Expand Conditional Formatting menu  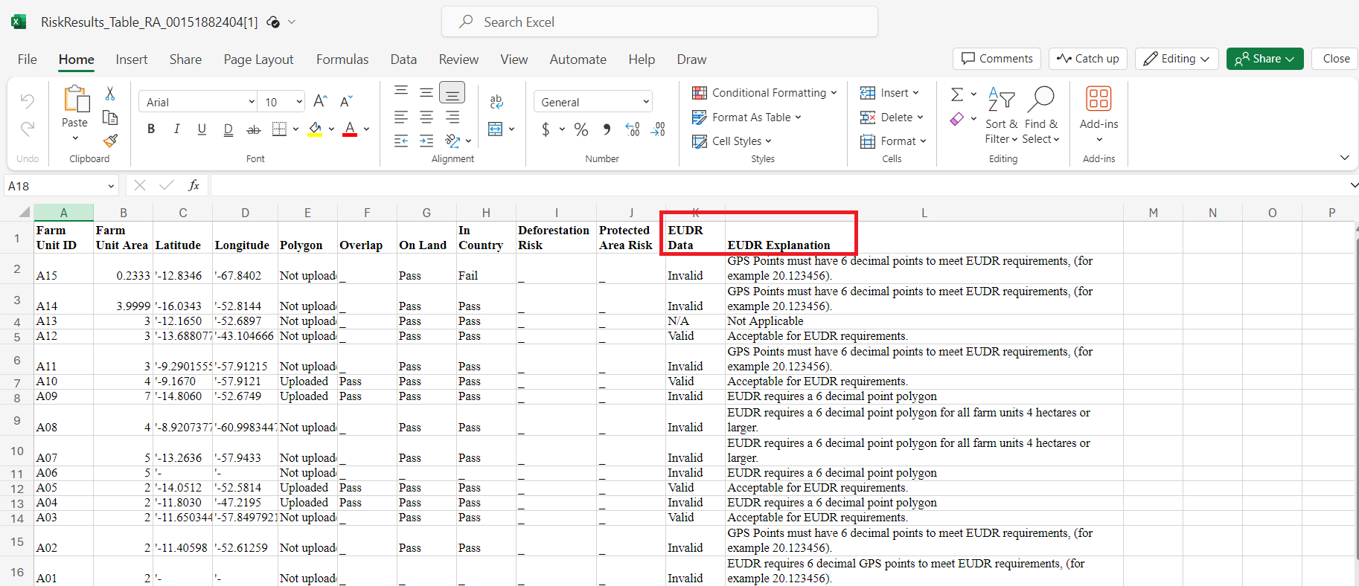click(x=764, y=93)
